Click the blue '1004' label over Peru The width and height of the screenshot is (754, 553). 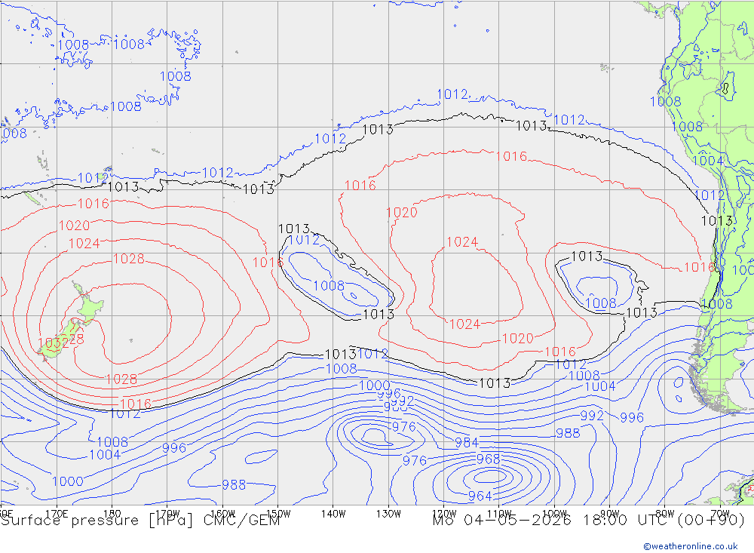point(708,161)
